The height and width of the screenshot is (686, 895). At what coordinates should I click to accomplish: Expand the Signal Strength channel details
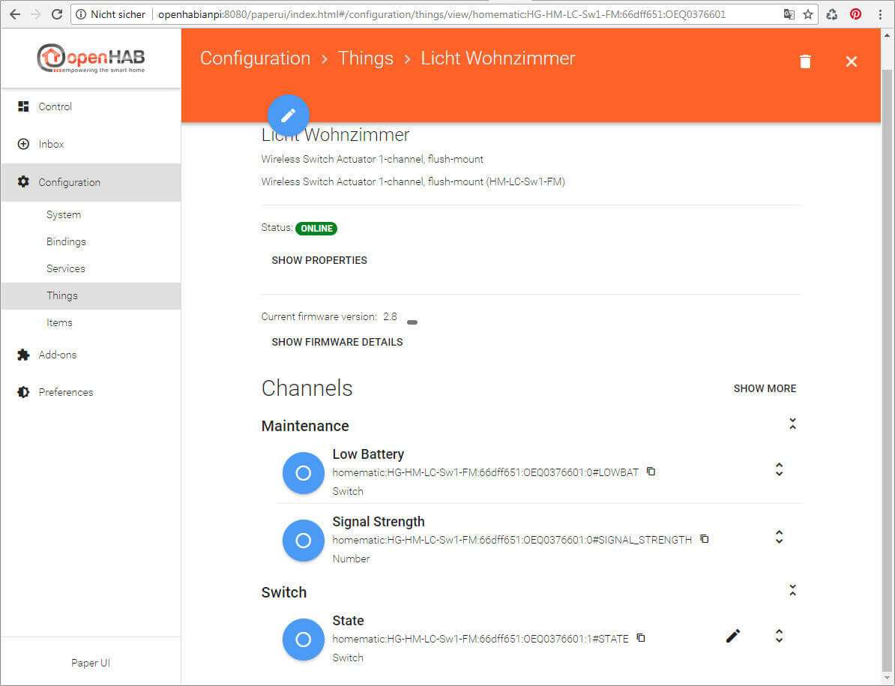click(x=779, y=537)
